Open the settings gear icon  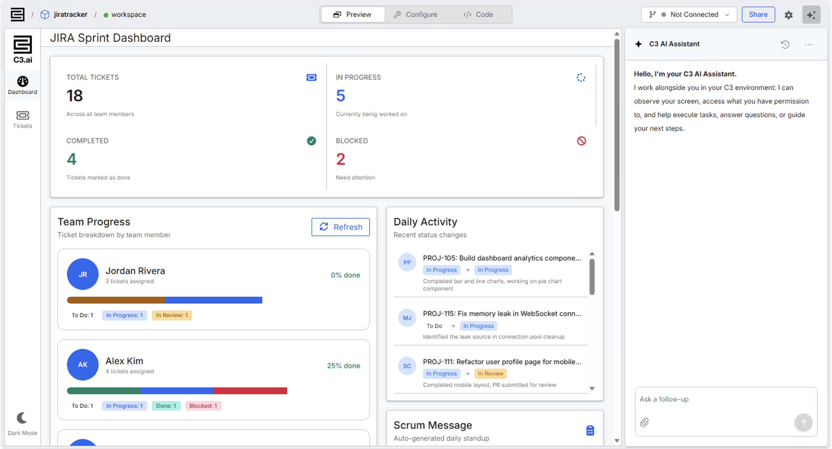788,15
